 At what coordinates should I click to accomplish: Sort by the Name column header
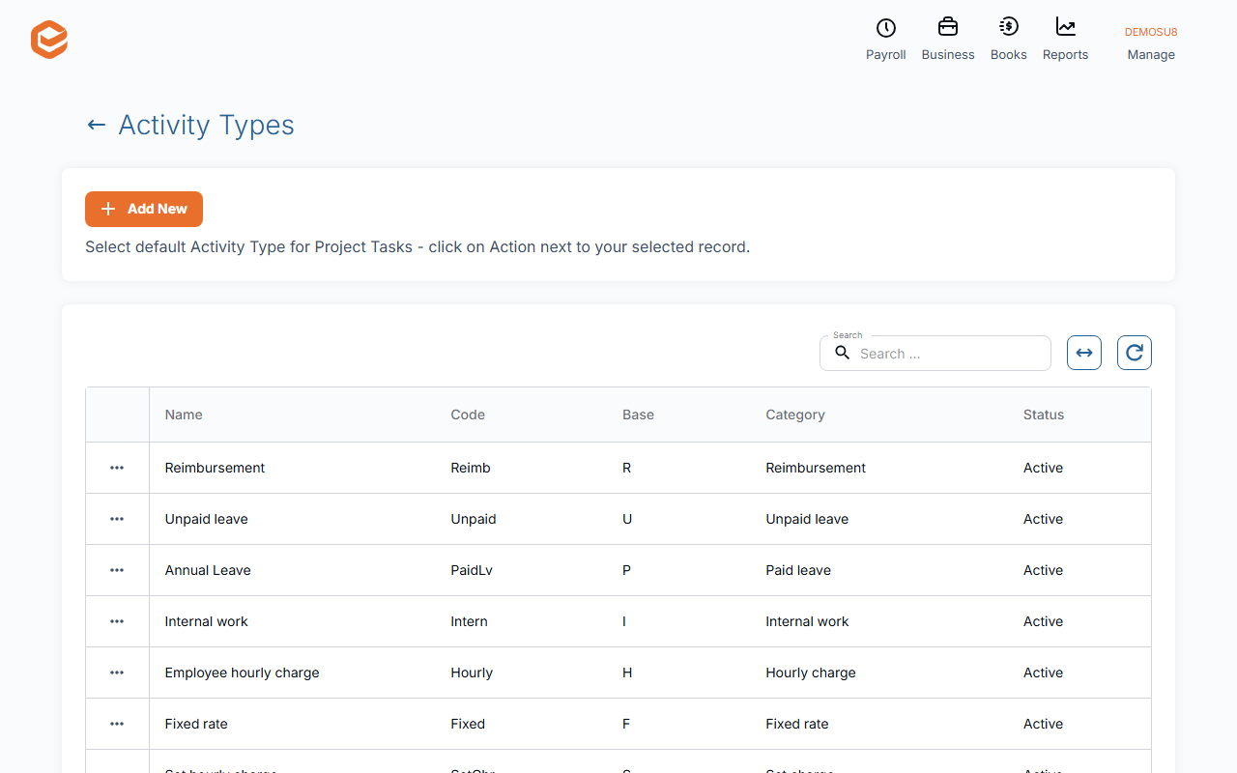click(x=184, y=415)
